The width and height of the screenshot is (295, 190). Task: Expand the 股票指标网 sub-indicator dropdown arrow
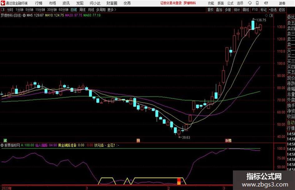click(x=2, y=145)
